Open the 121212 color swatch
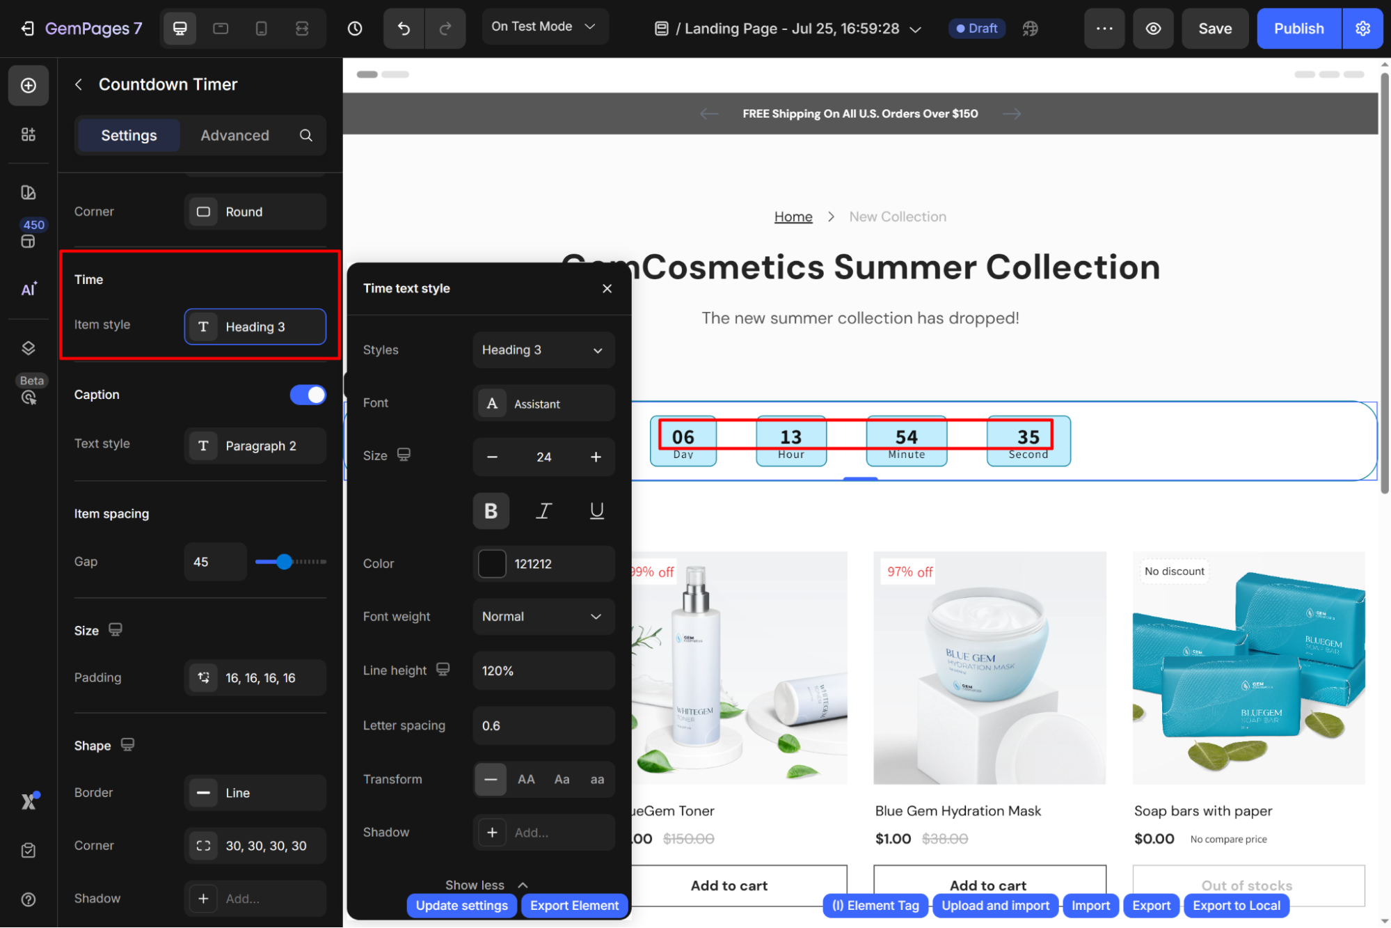 (492, 564)
